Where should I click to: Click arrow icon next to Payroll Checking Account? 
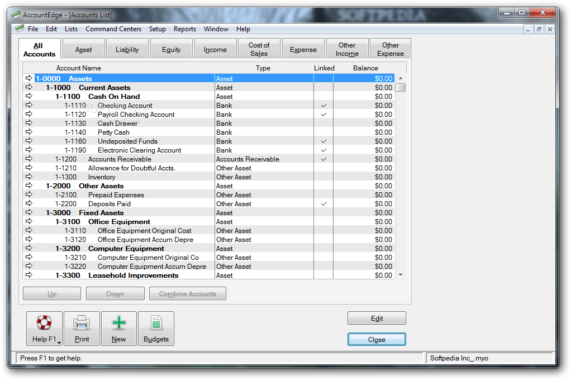[29, 113]
